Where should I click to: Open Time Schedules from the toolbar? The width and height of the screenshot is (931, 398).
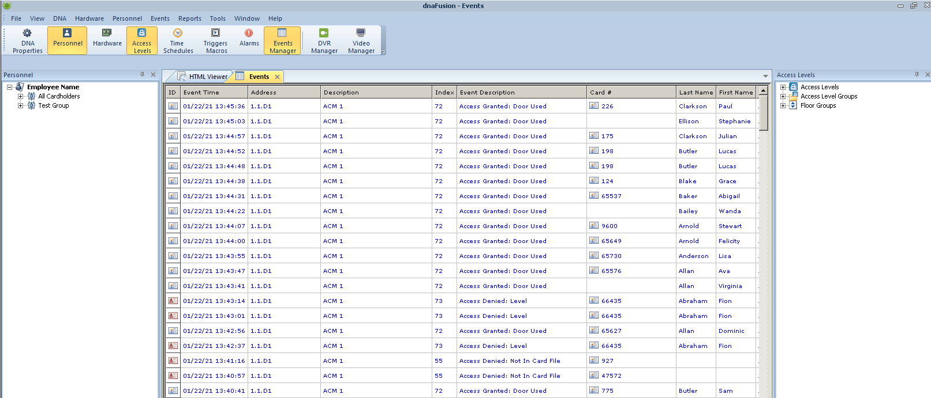tap(178, 40)
